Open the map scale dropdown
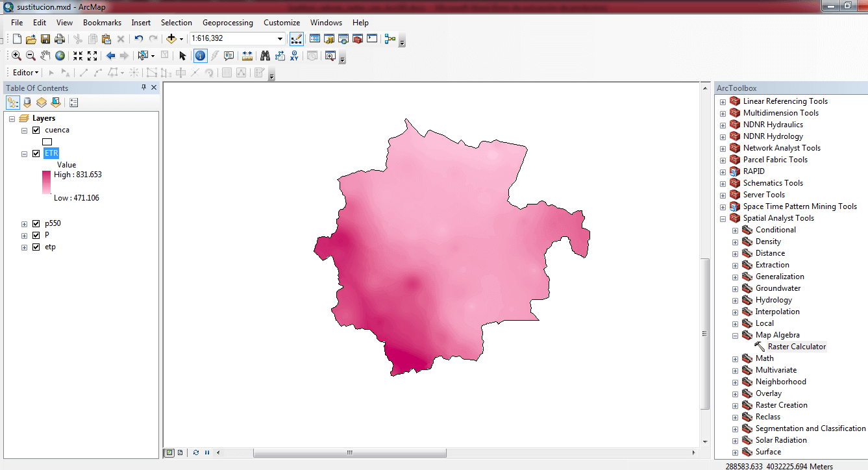 (280, 39)
